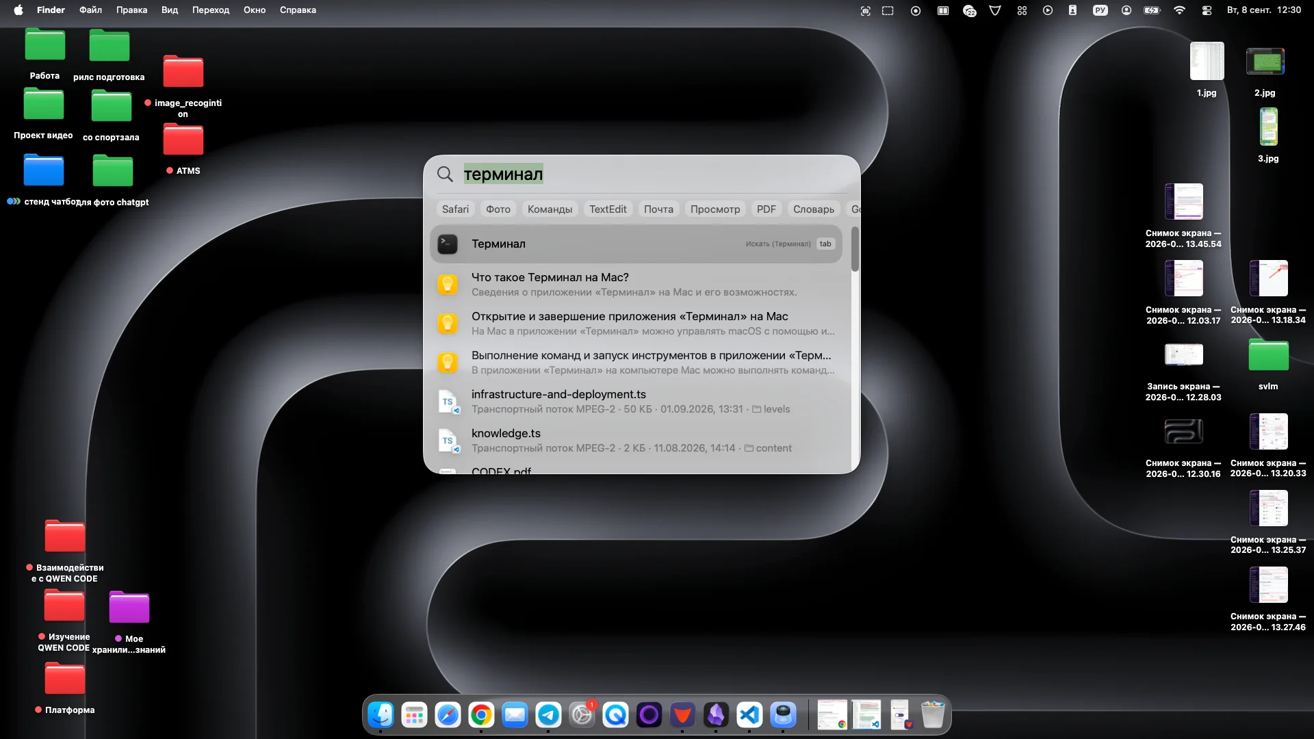
Task: Select the TextEdit filter chip
Action: pyautogui.click(x=608, y=209)
